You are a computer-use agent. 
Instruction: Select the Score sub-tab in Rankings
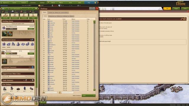(x=45, y=16)
